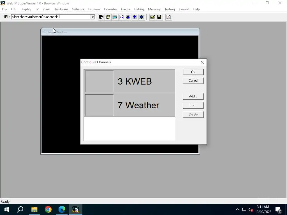
Task: Click WebTV SuperViewer taskbar icon
Action: (76, 209)
